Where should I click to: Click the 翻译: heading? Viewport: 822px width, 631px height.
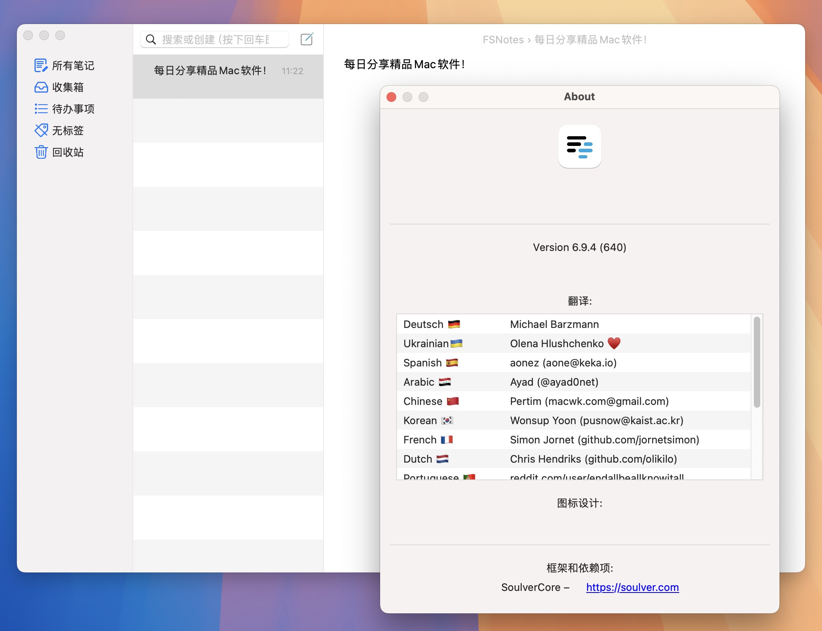(x=579, y=301)
